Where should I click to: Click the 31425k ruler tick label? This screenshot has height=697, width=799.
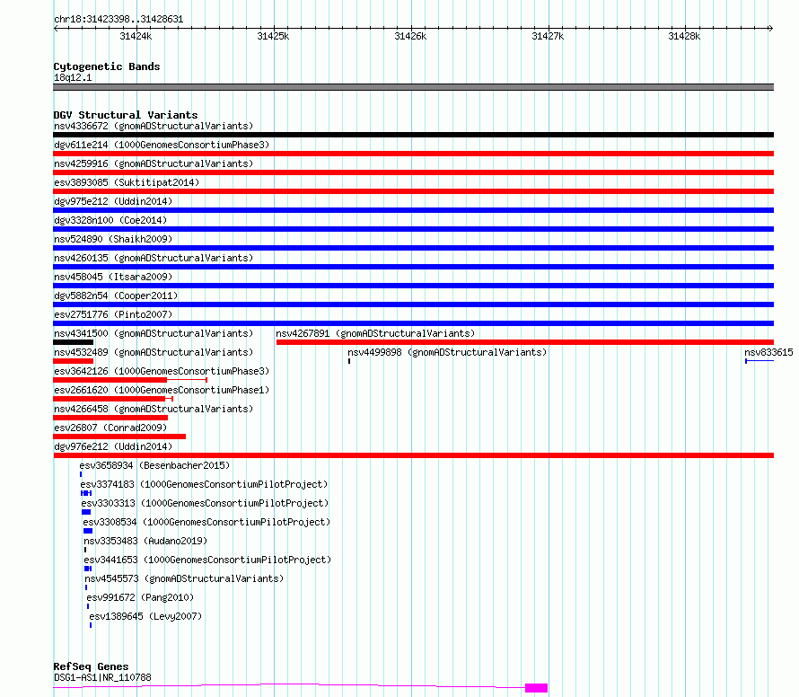coord(273,36)
